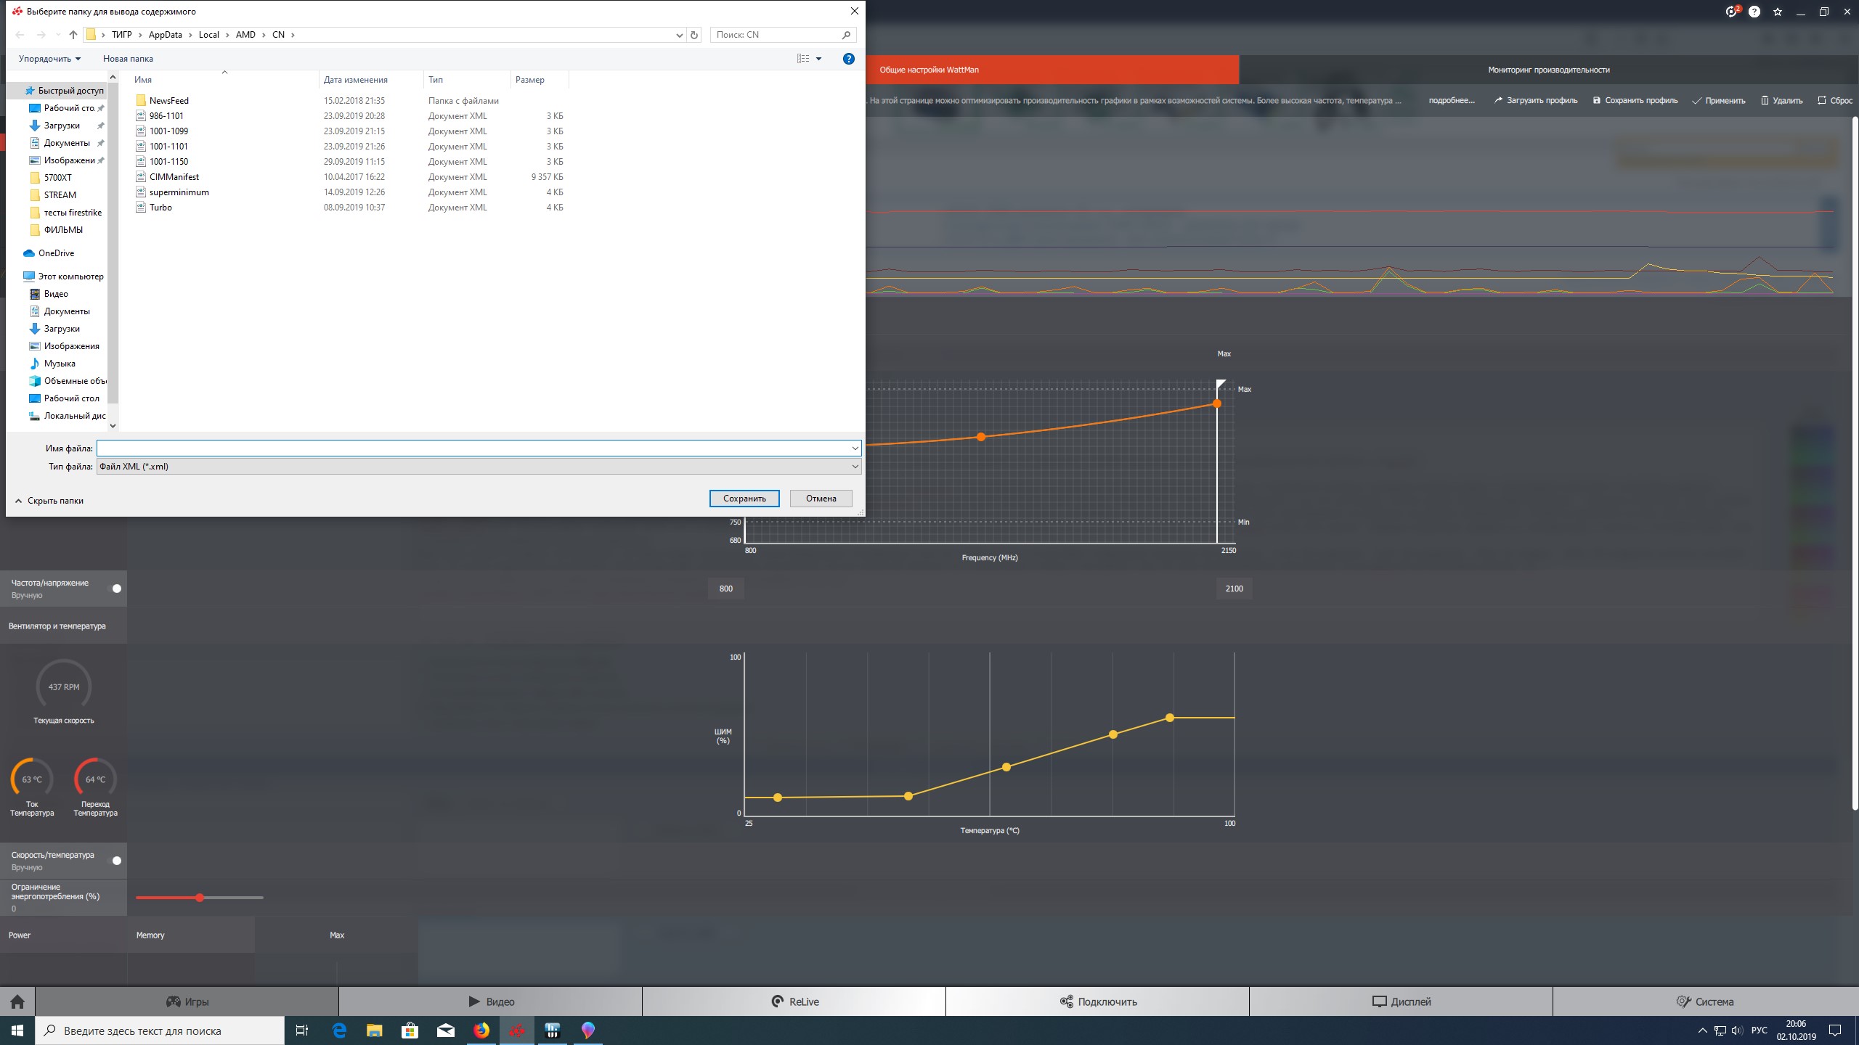1859x1045 pixels.
Task: Open the ReLive tab
Action: [794, 1001]
